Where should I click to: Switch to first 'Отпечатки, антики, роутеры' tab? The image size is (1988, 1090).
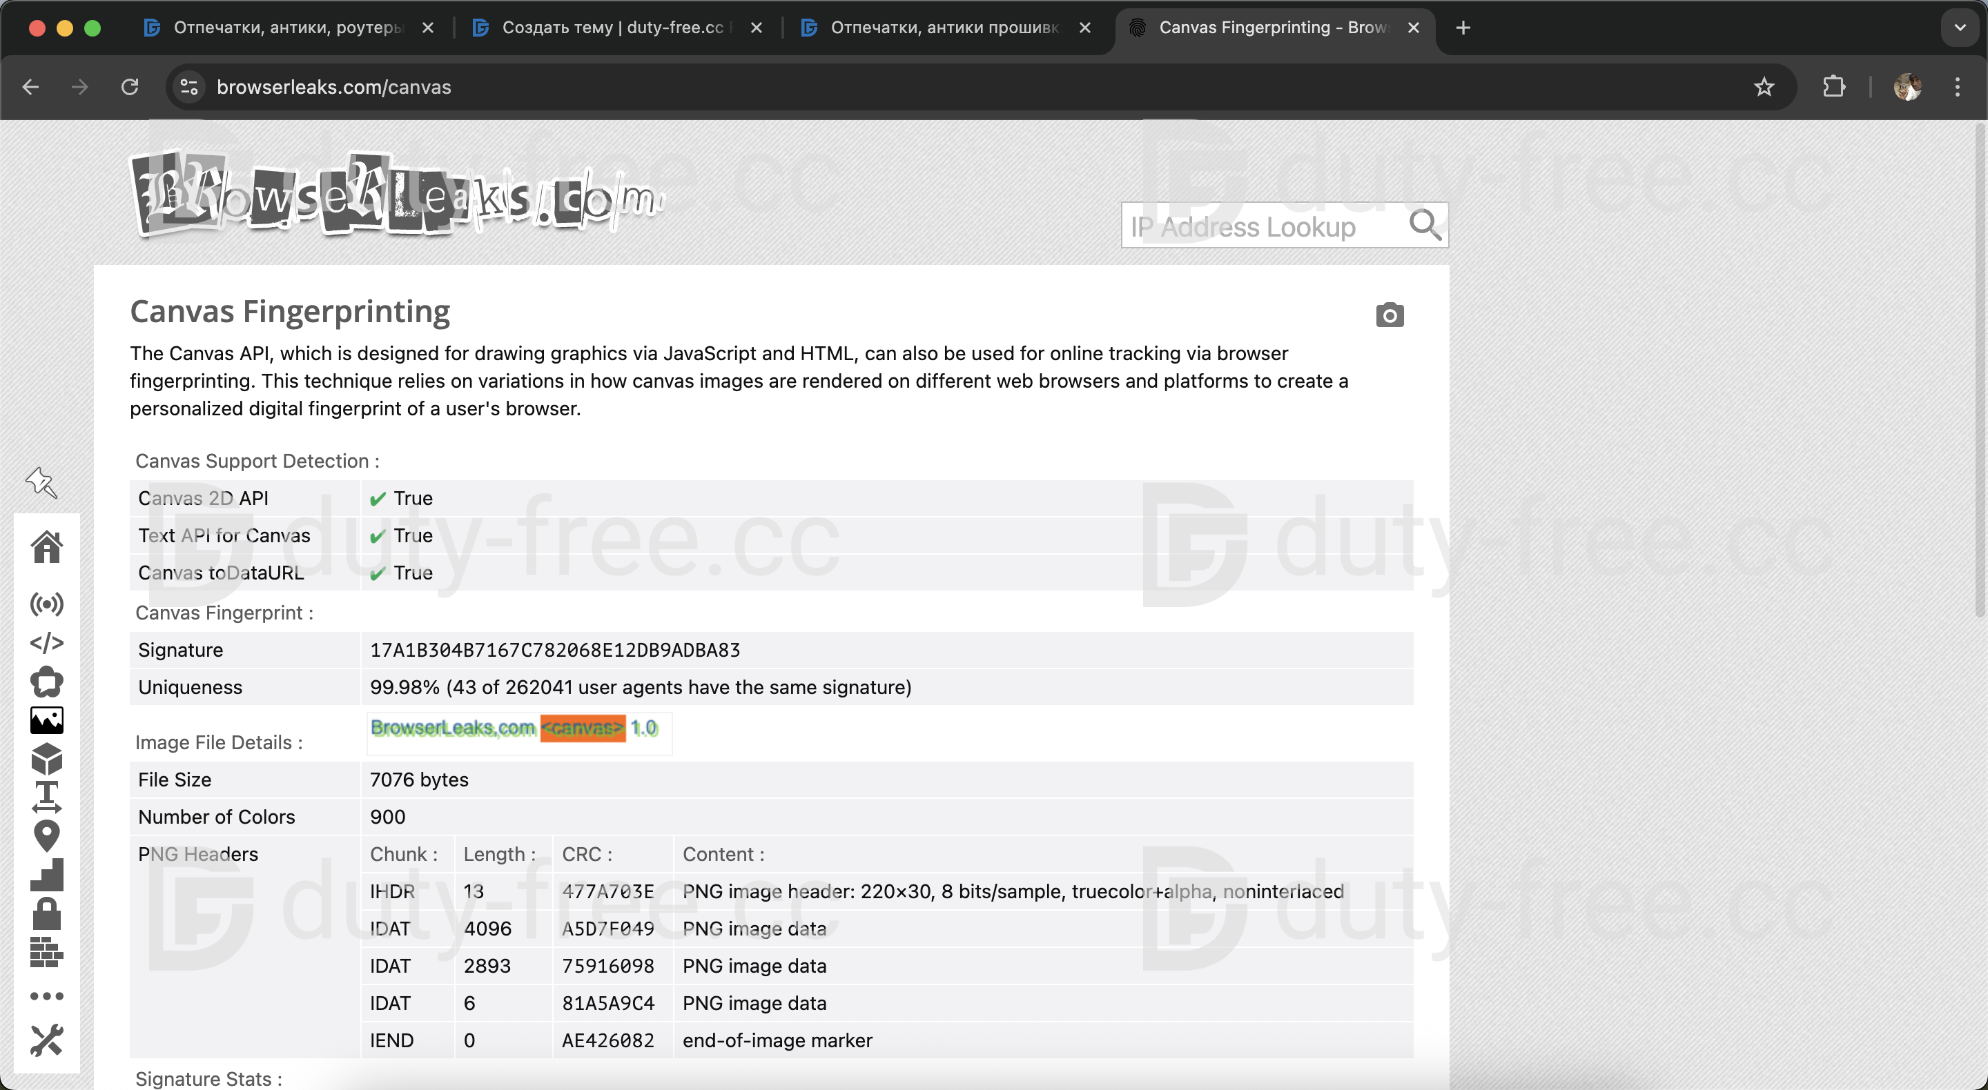click(287, 28)
